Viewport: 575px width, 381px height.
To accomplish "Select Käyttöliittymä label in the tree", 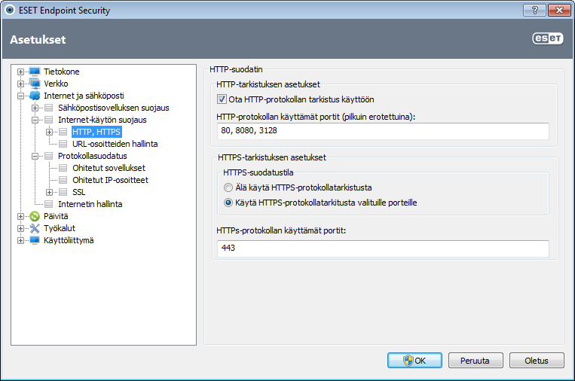I will [69, 240].
